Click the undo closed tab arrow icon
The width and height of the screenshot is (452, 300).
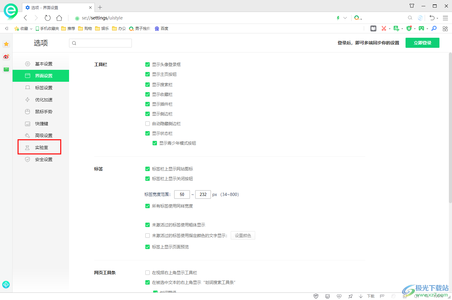coord(432,18)
